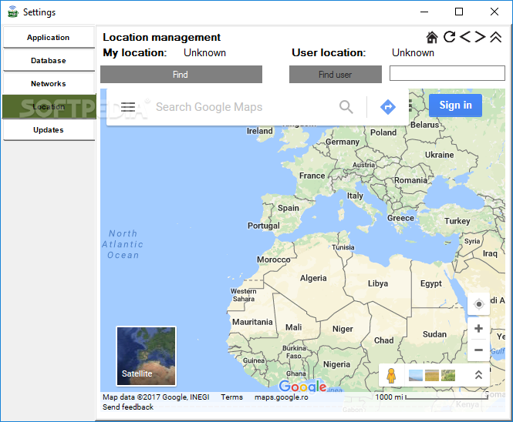Collapse browser panel with double chevron up

point(496,37)
